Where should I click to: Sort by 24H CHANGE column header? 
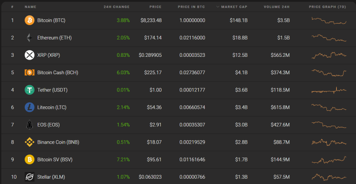pos(117,7)
